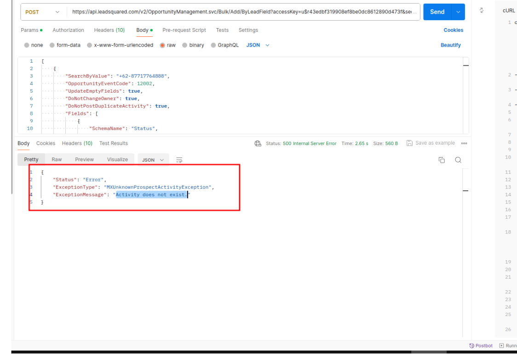The width and height of the screenshot is (517, 357).
Task: Open the Tests tab
Action: tap(222, 30)
